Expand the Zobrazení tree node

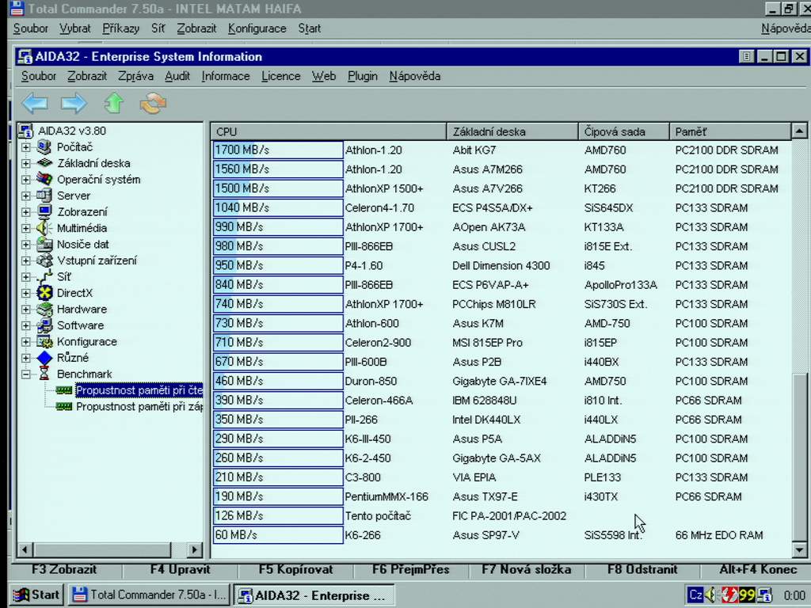pyautogui.click(x=26, y=212)
